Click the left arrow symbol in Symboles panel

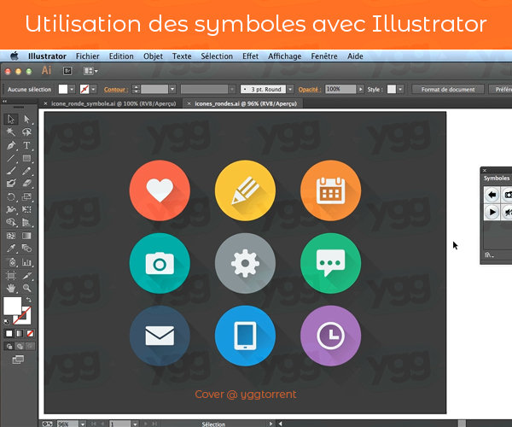point(492,195)
